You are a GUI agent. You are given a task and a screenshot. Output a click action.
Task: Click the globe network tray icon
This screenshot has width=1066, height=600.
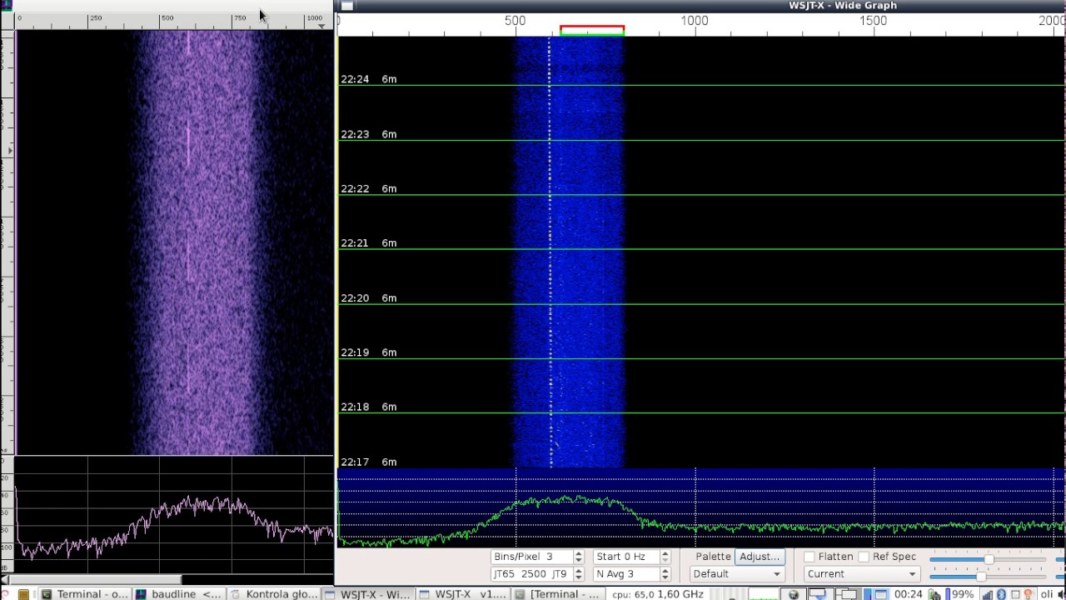(x=794, y=594)
